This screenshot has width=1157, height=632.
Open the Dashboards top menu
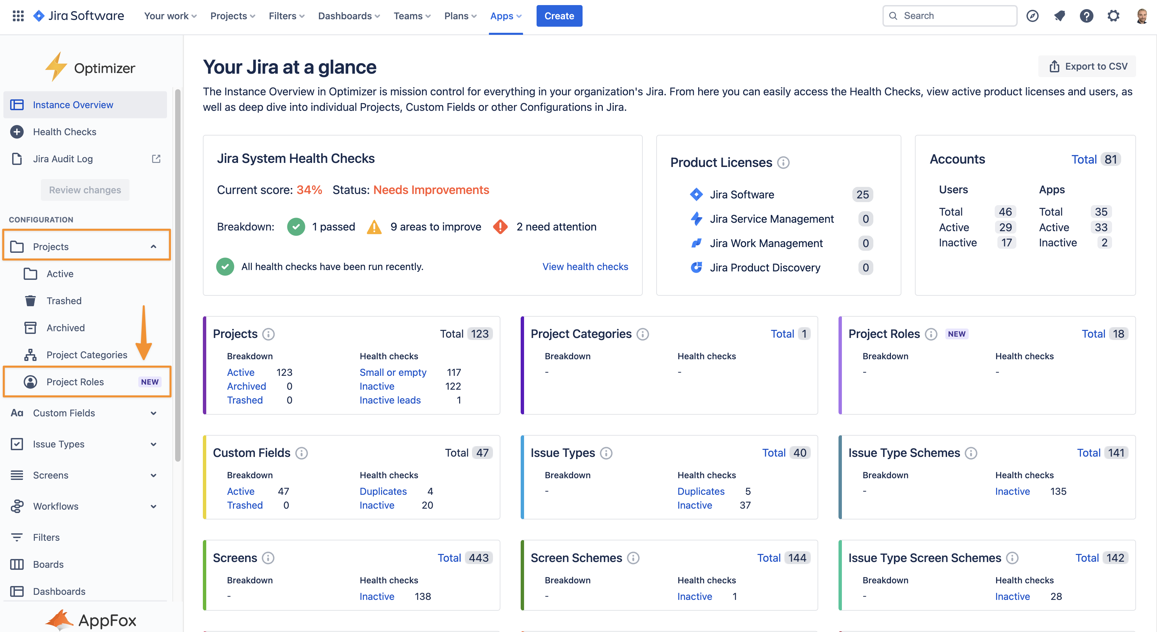click(x=349, y=16)
